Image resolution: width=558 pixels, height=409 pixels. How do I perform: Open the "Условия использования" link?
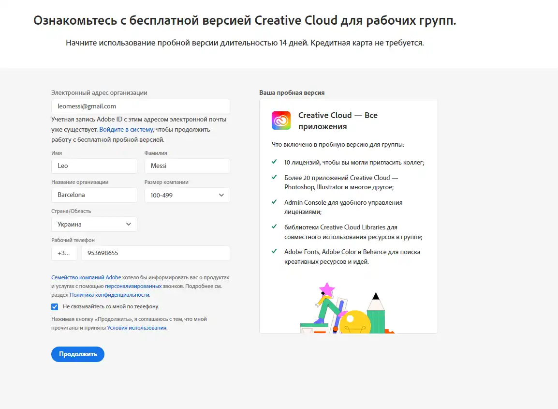[136, 328]
